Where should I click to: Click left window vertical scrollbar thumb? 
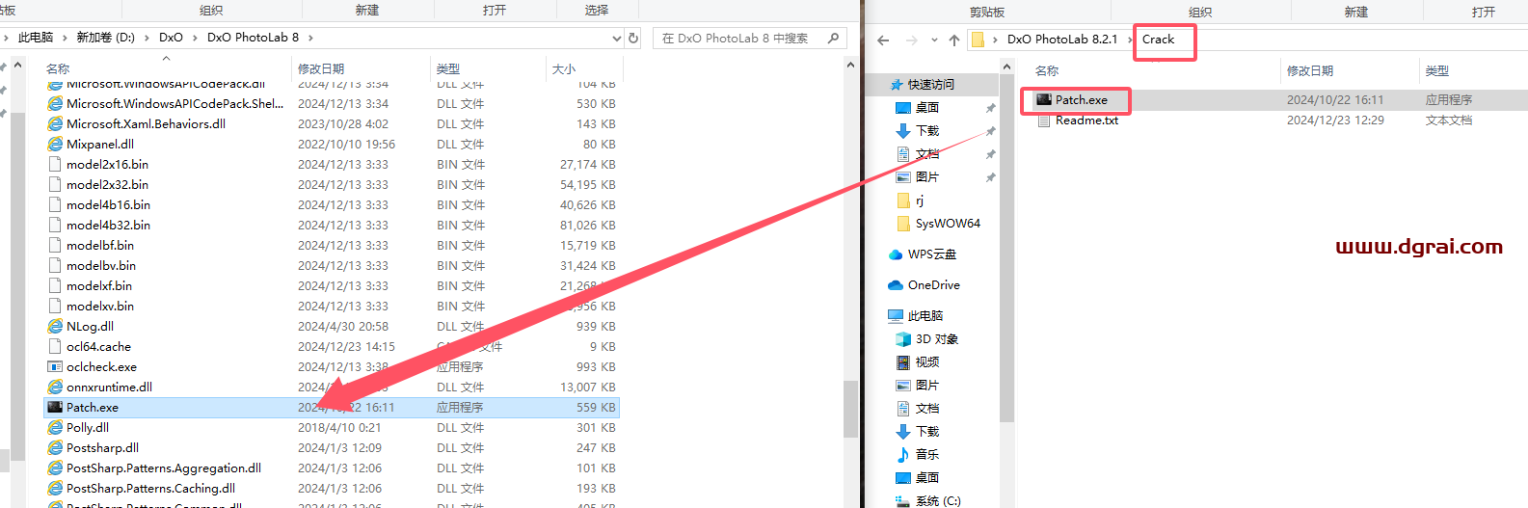(849, 409)
